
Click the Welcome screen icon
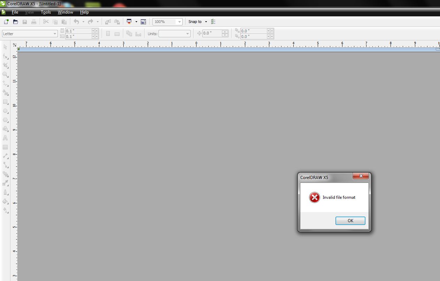pos(143,22)
